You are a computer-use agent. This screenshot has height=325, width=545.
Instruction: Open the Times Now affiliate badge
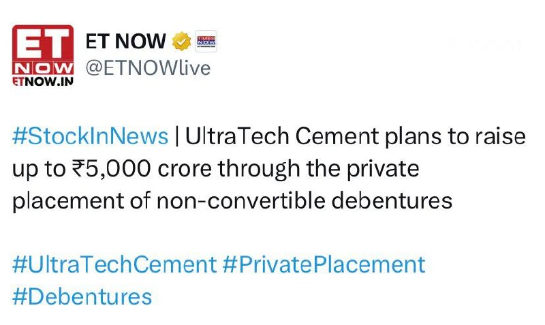click(x=206, y=42)
